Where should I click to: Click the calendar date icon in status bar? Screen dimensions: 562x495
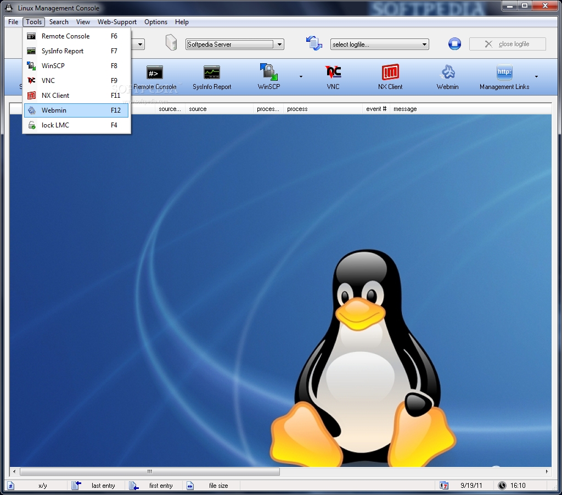point(443,486)
